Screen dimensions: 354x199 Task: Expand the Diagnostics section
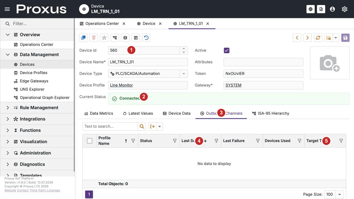point(8,164)
